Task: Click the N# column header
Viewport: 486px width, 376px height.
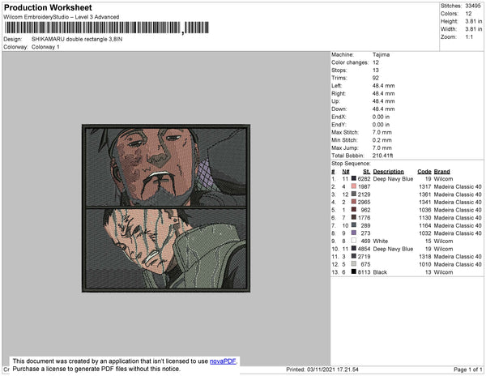Action: (346, 172)
